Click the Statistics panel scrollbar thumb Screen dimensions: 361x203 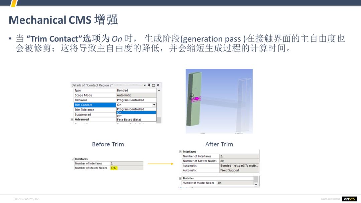click(256, 179)
